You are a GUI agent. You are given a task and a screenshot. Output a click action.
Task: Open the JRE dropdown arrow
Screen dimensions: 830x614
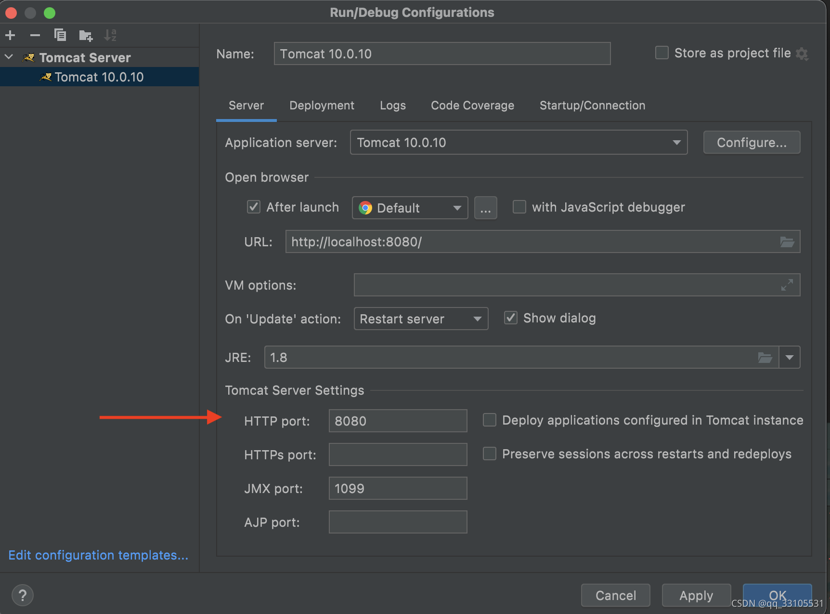[790, 357]
